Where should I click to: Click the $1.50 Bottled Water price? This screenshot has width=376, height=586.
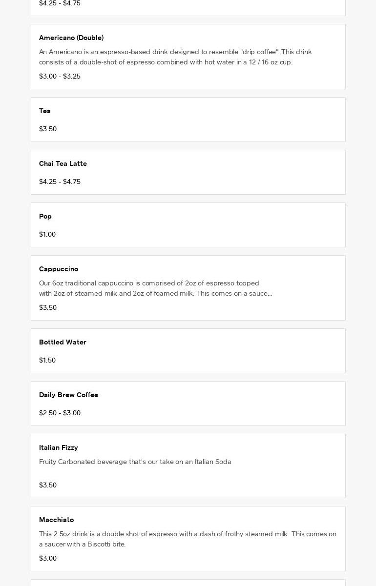[x=47, y=360]
